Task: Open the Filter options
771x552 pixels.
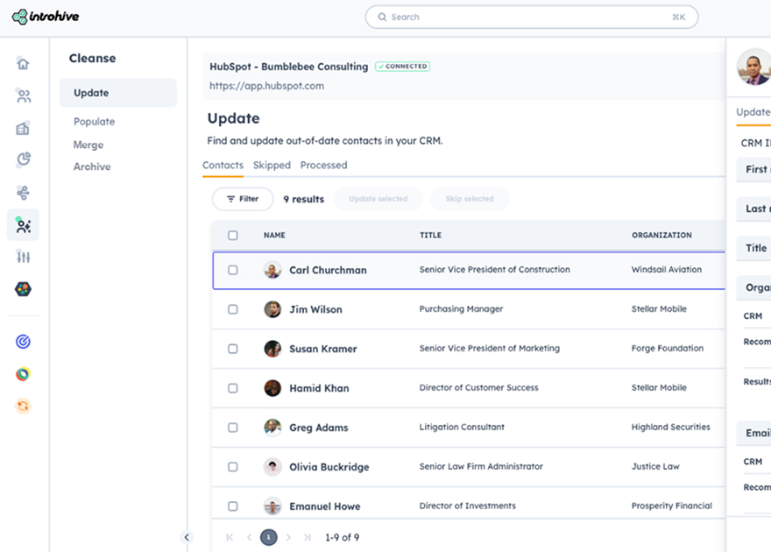Action: 242,199
